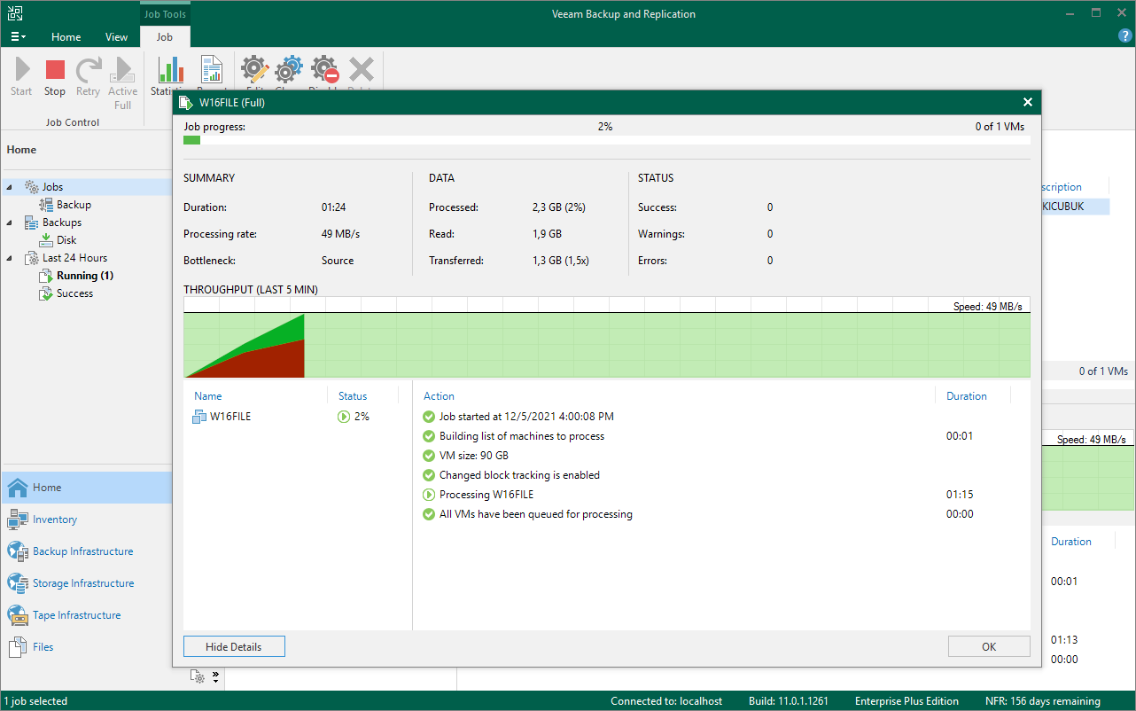Collapse the Backups tree node
The width and height of the screenshot is (1136, 711).
[11, 223]
